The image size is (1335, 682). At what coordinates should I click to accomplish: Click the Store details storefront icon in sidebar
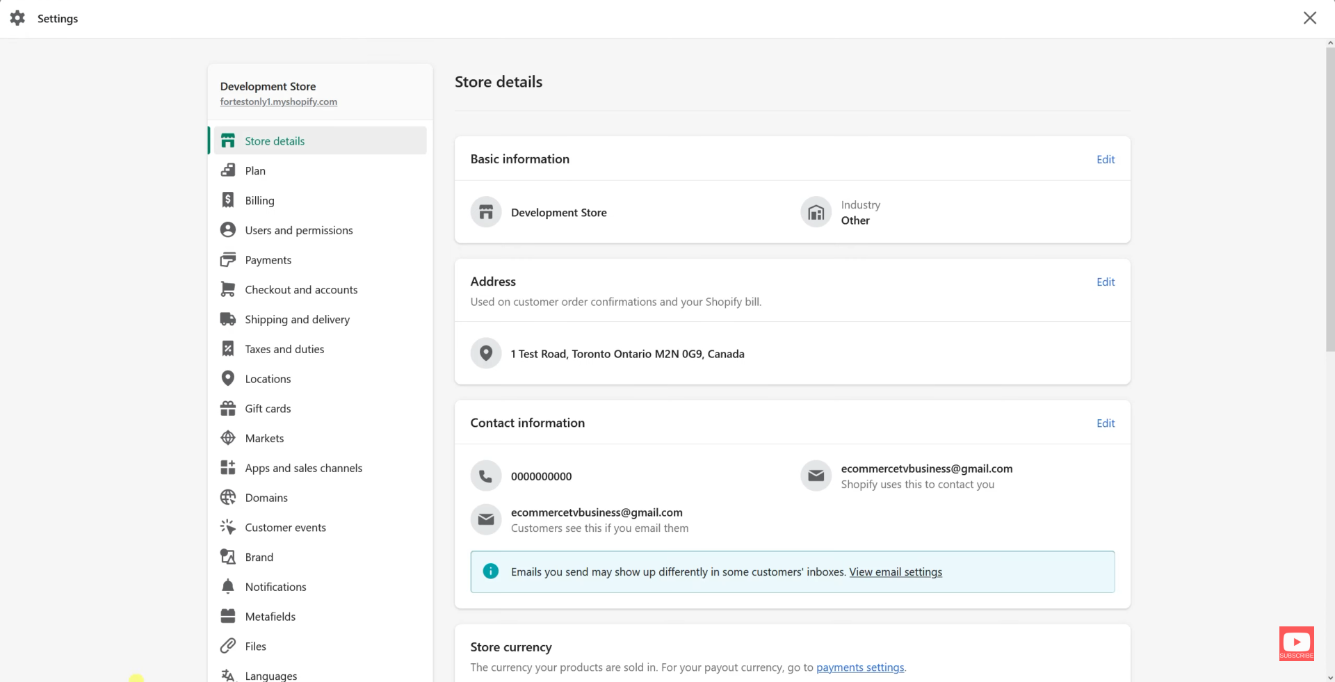pos(228,140)
